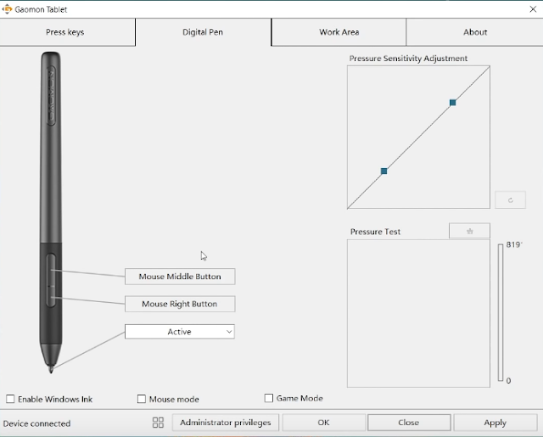Viewport: 543px width, 437px height.
Task: Confirm settings with OK button
Action: 324,423
